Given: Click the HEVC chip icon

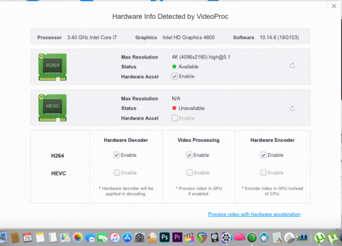Looking at the screenshot, I should (52, 108).
